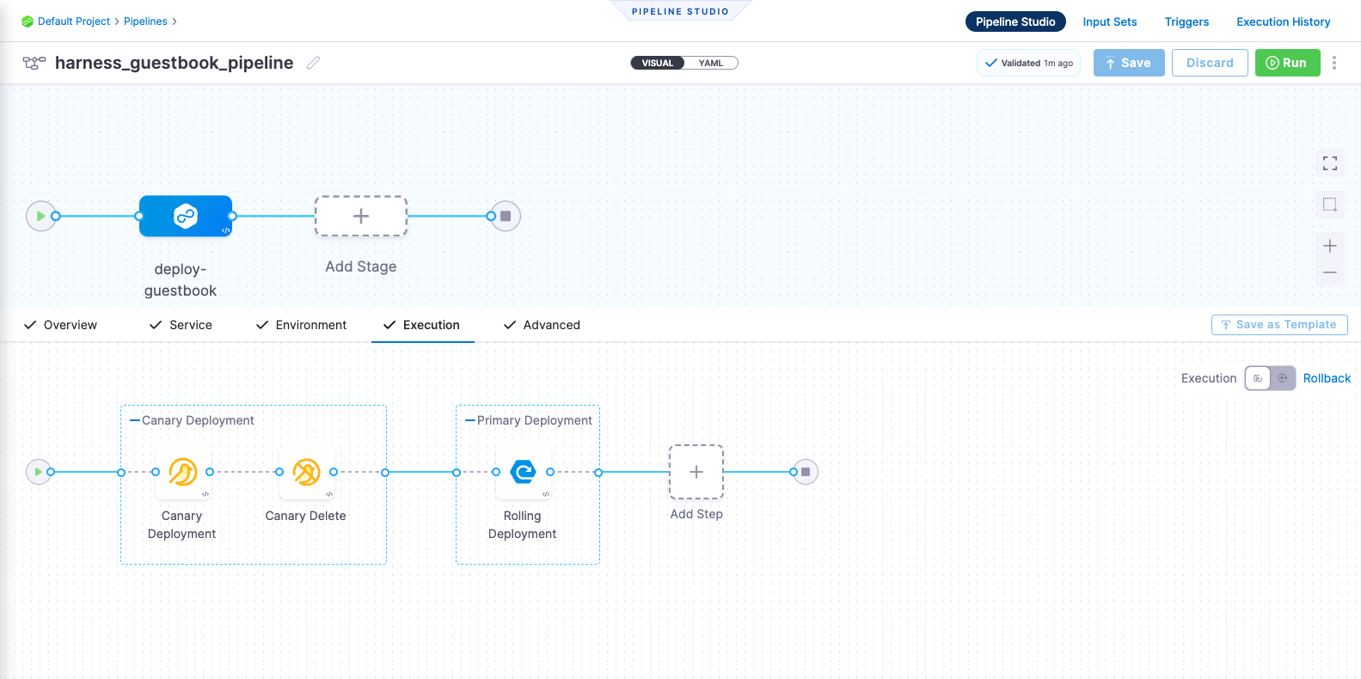Zoom out the pipeline canvas

(1329, 272)
